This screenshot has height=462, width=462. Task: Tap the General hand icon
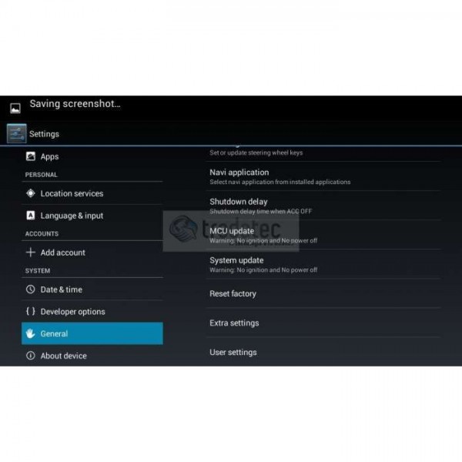pyautogui.click(x=31, y=333)
